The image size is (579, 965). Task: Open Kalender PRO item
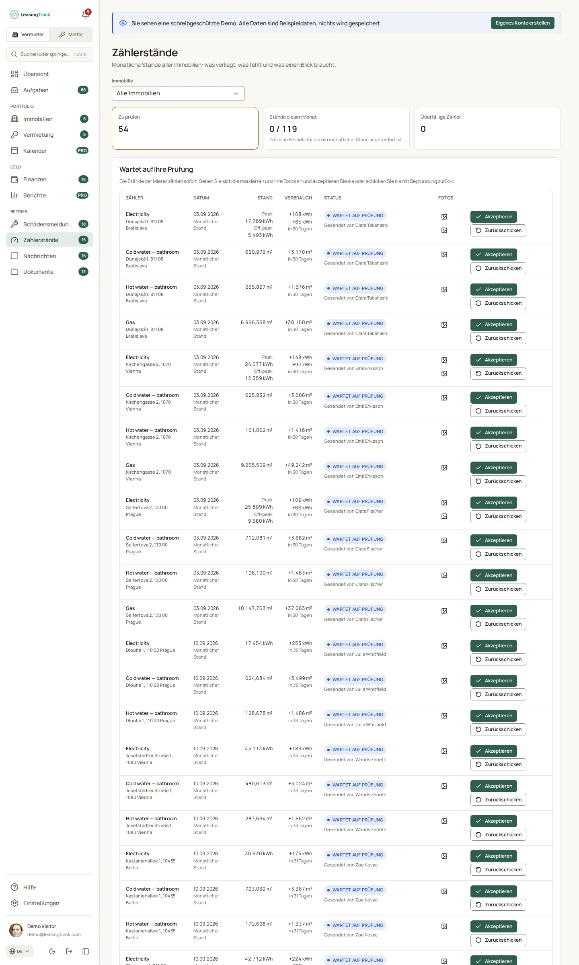(49, 151)
